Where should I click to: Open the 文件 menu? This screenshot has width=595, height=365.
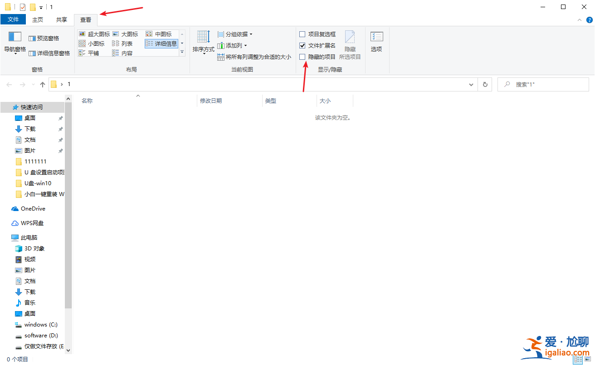click(x=13, y=19)
